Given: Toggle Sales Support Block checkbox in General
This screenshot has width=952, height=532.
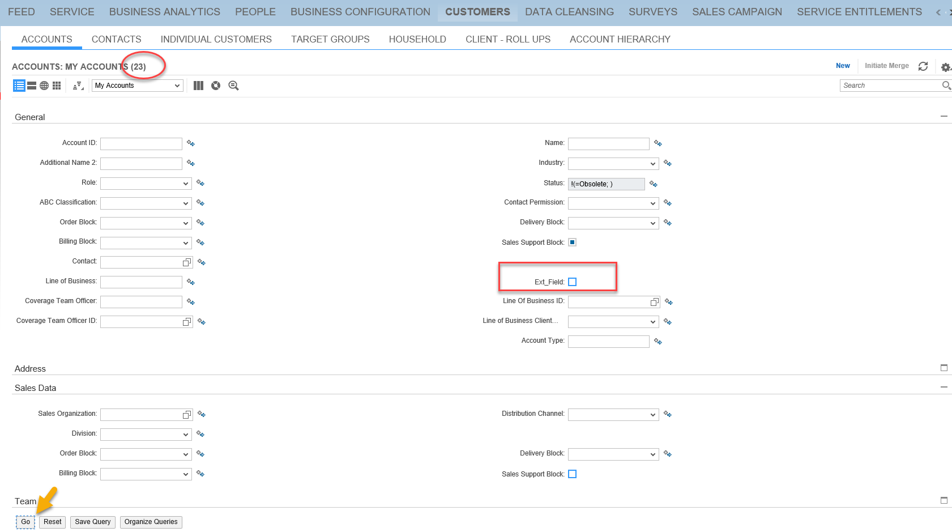Looking at the screenshot, I should pos(572,242).
